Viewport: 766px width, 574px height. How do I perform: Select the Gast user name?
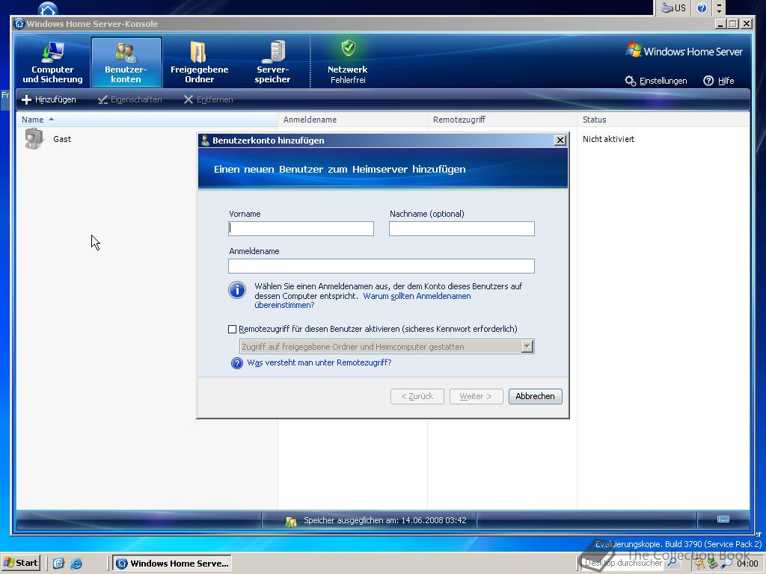(62, 139)
